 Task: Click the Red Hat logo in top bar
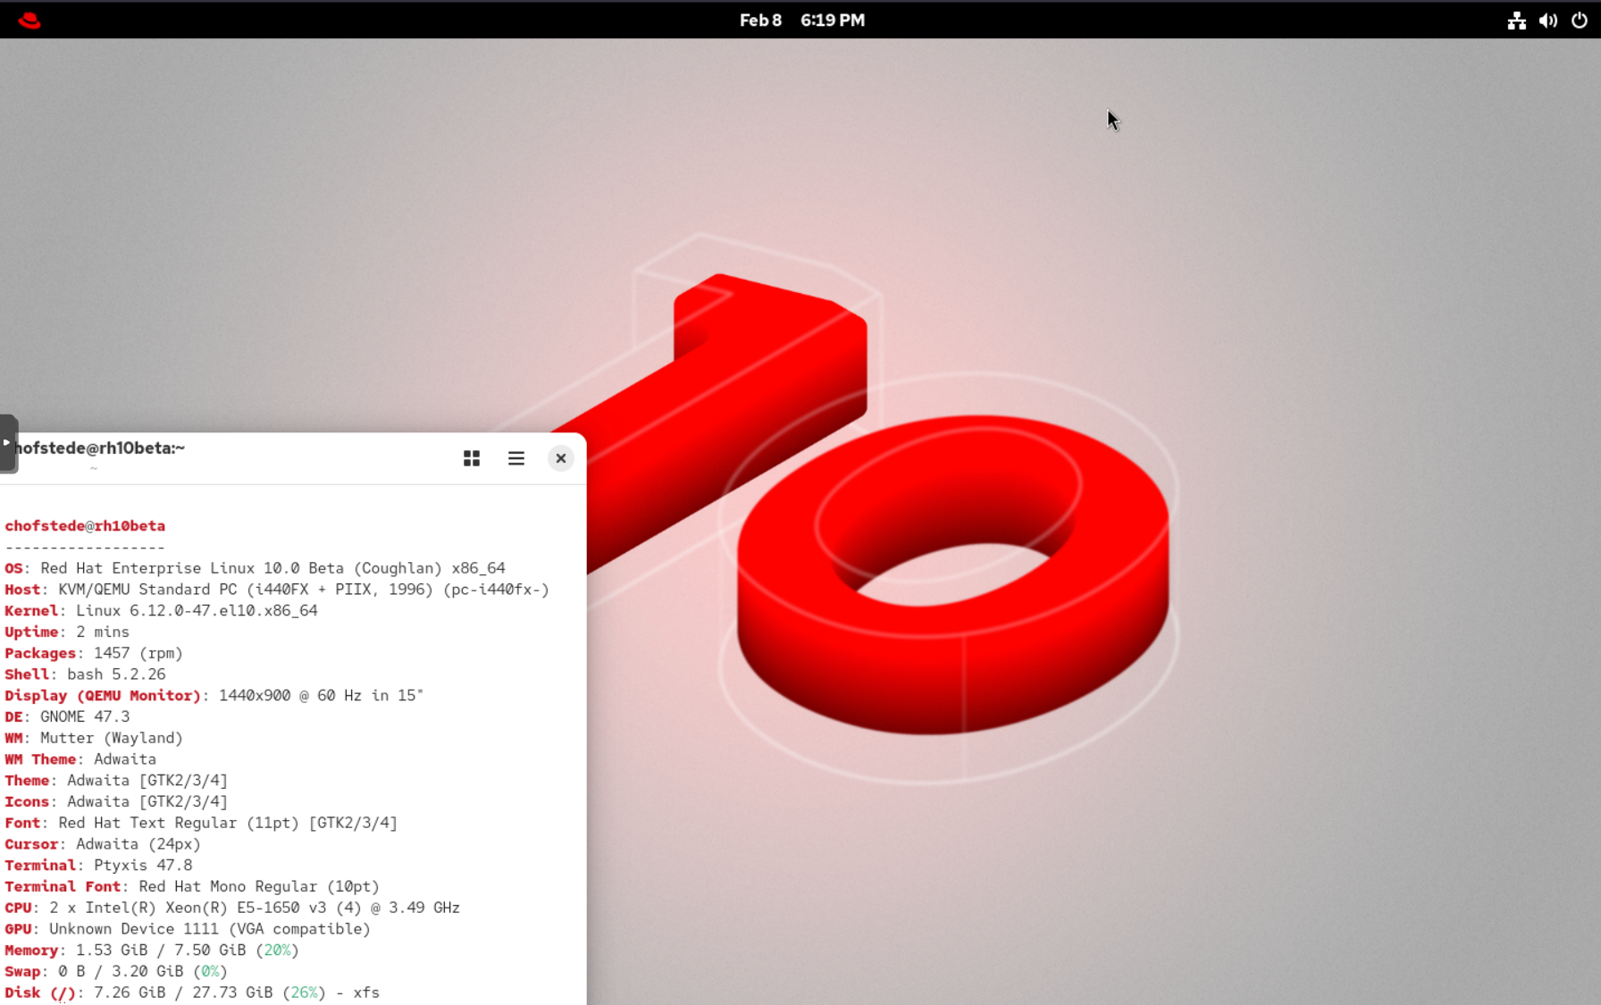[29, 20]
